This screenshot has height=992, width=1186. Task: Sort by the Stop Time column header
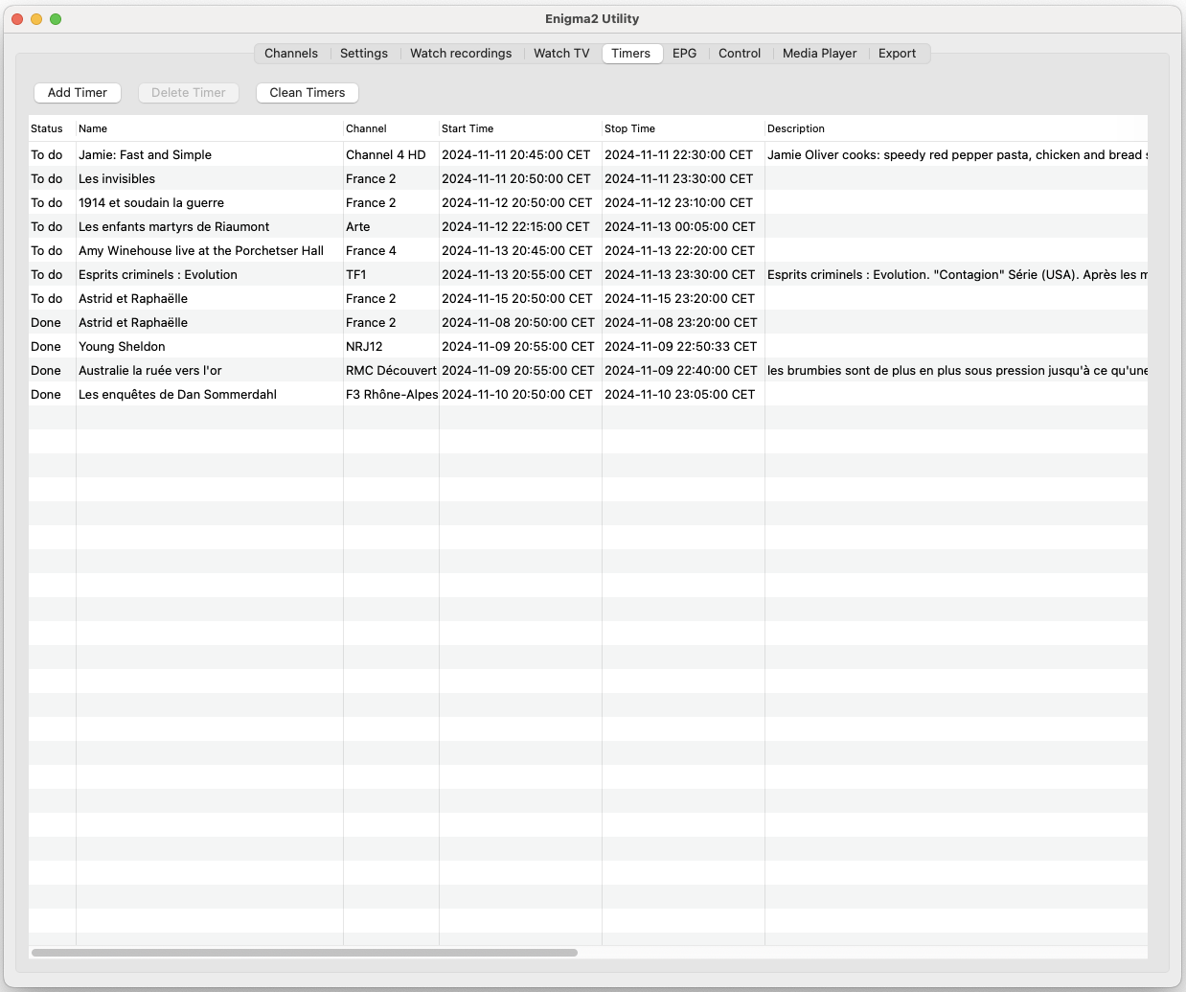coord(683,128)
